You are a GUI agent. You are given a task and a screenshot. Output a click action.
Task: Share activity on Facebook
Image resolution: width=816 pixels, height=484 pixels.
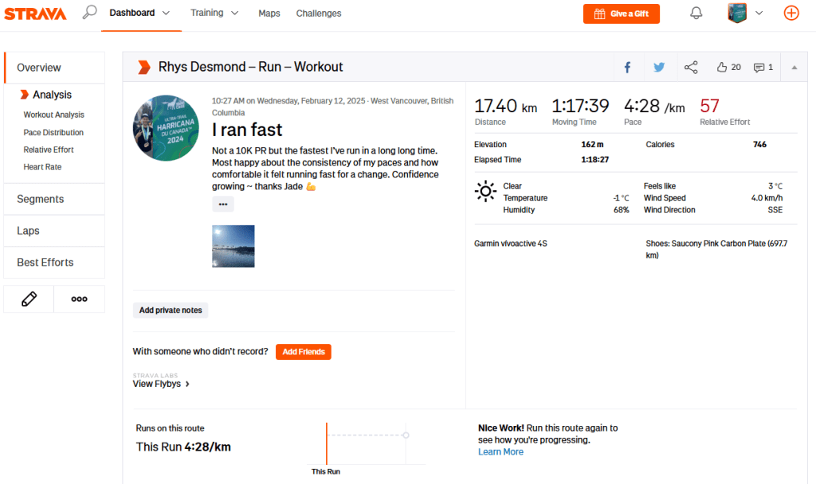[627, 68]
